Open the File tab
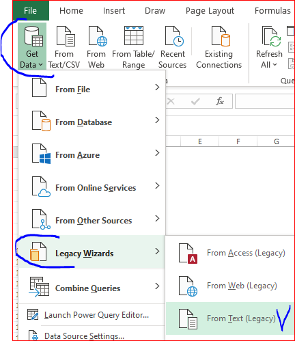The image size is (295, 341). 31,10
